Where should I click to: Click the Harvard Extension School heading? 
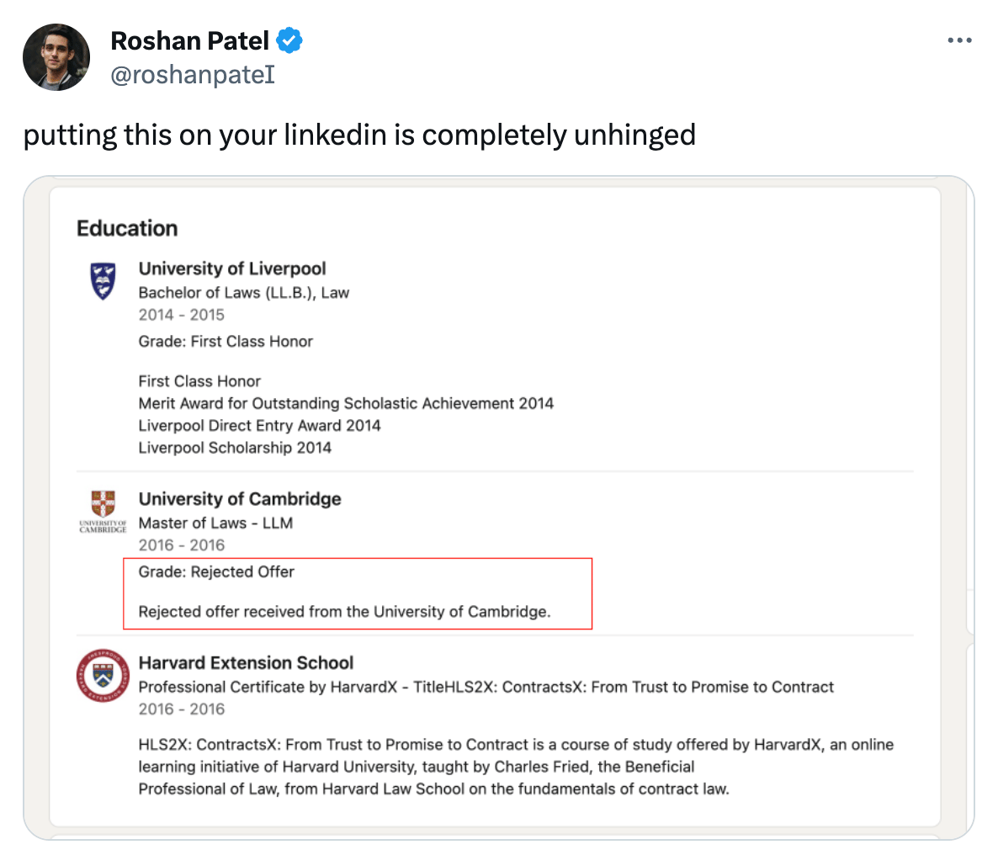[246, 663]
